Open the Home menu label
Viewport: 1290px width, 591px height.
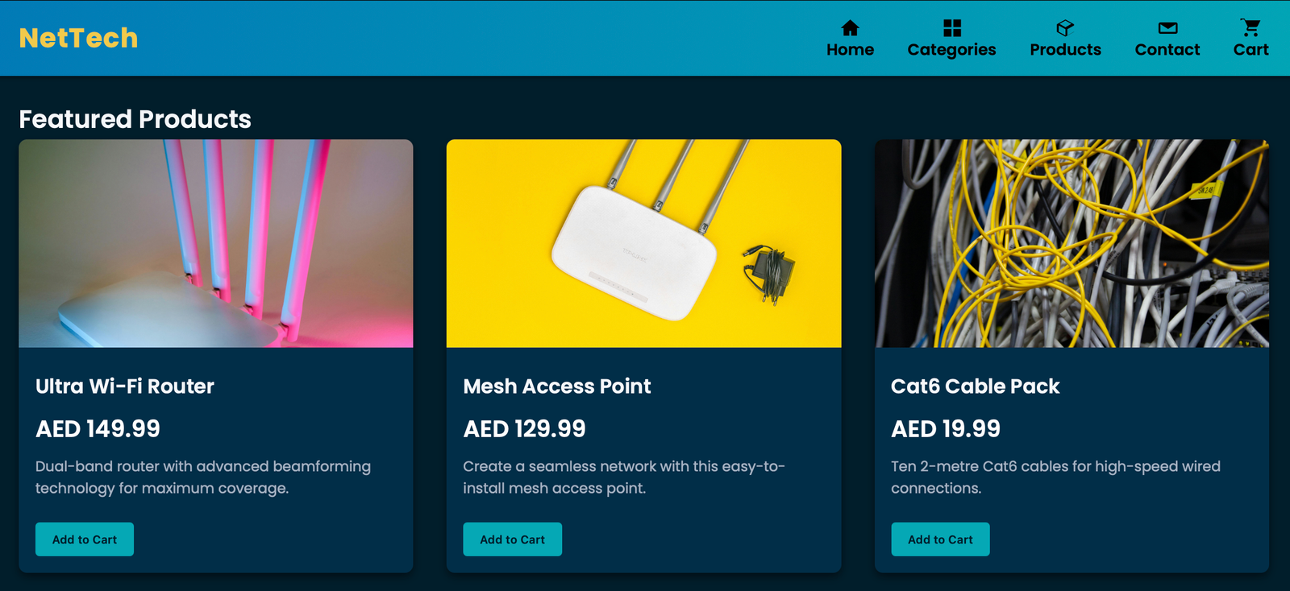coord(850,50)
